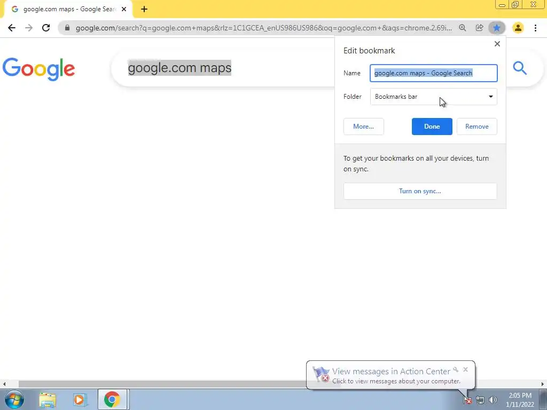
Task: Open notification settings wrench icon
Action: tap(456, 369)
